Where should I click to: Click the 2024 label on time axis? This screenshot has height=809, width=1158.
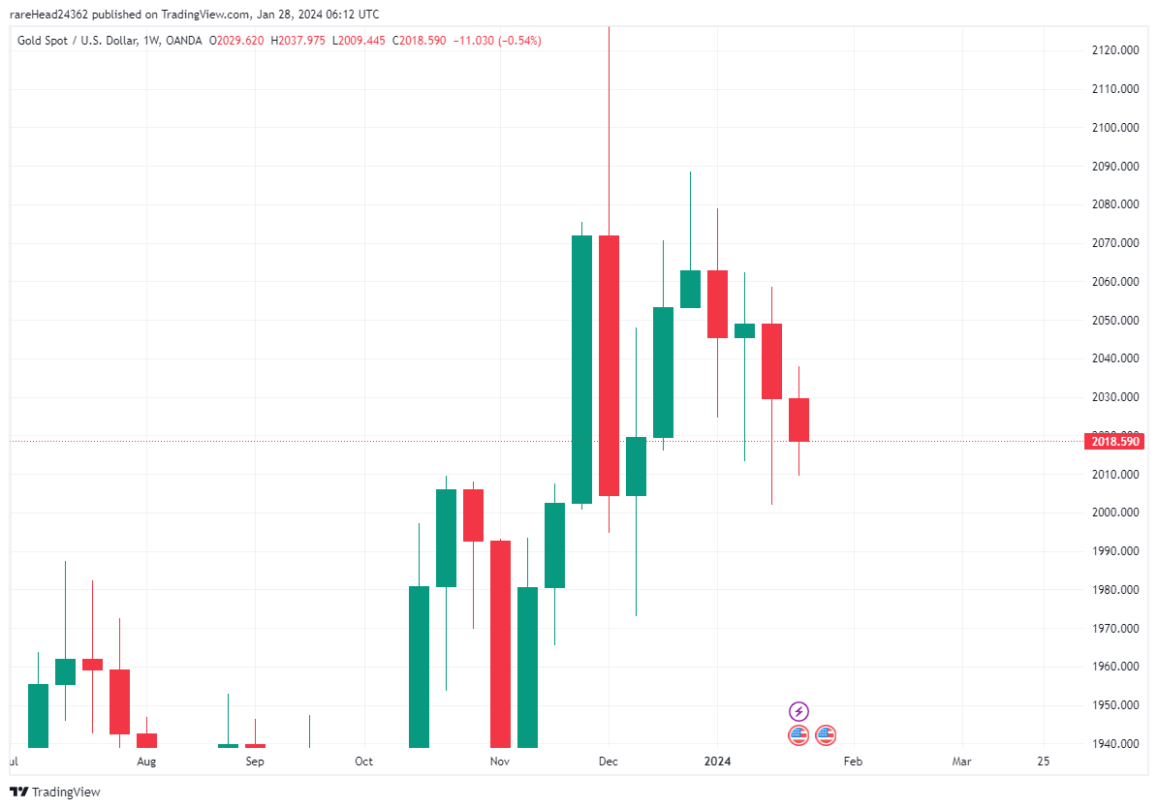[717, 762]
